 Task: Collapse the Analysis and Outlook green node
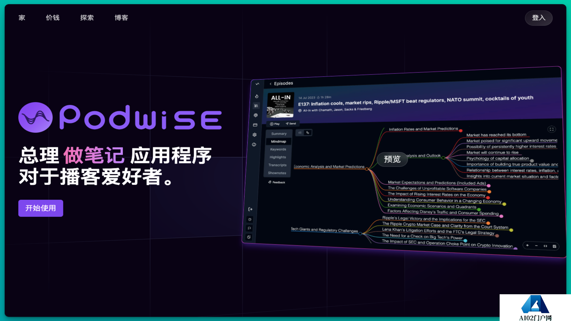point(443,158)
